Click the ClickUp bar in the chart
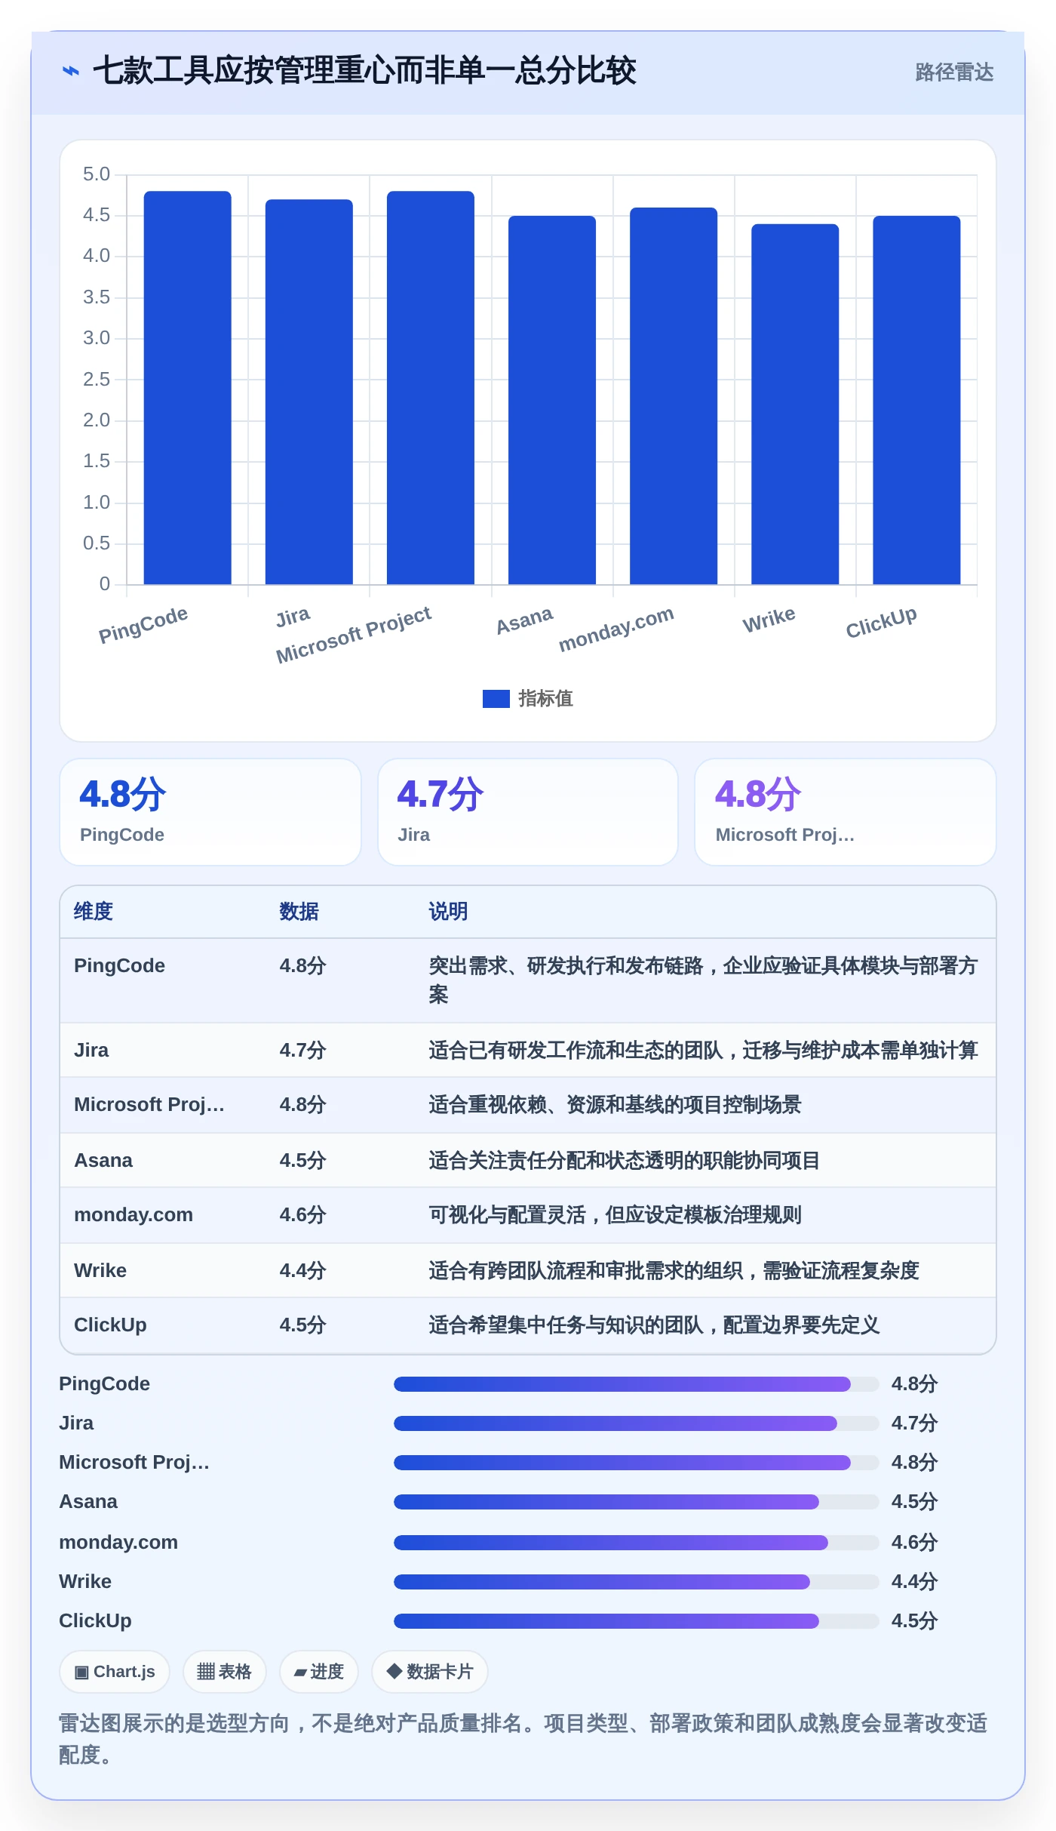Image resolution: width=1056 pixels, height=1831 pixels. [916, 400]
